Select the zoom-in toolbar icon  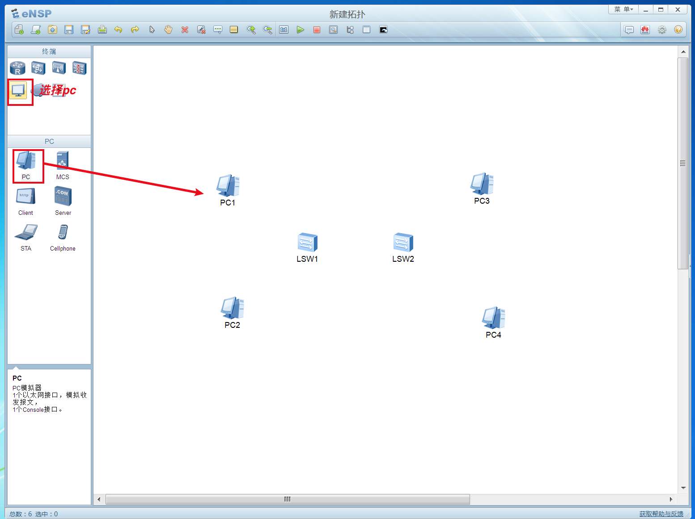point(251,29)
